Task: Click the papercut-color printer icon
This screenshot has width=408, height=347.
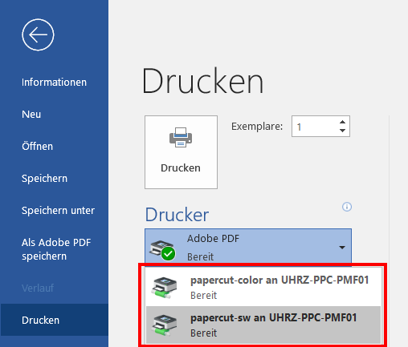Action: (164, 288)
